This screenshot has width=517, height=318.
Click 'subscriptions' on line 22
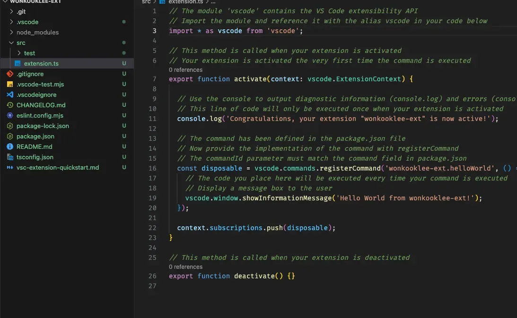236,228
